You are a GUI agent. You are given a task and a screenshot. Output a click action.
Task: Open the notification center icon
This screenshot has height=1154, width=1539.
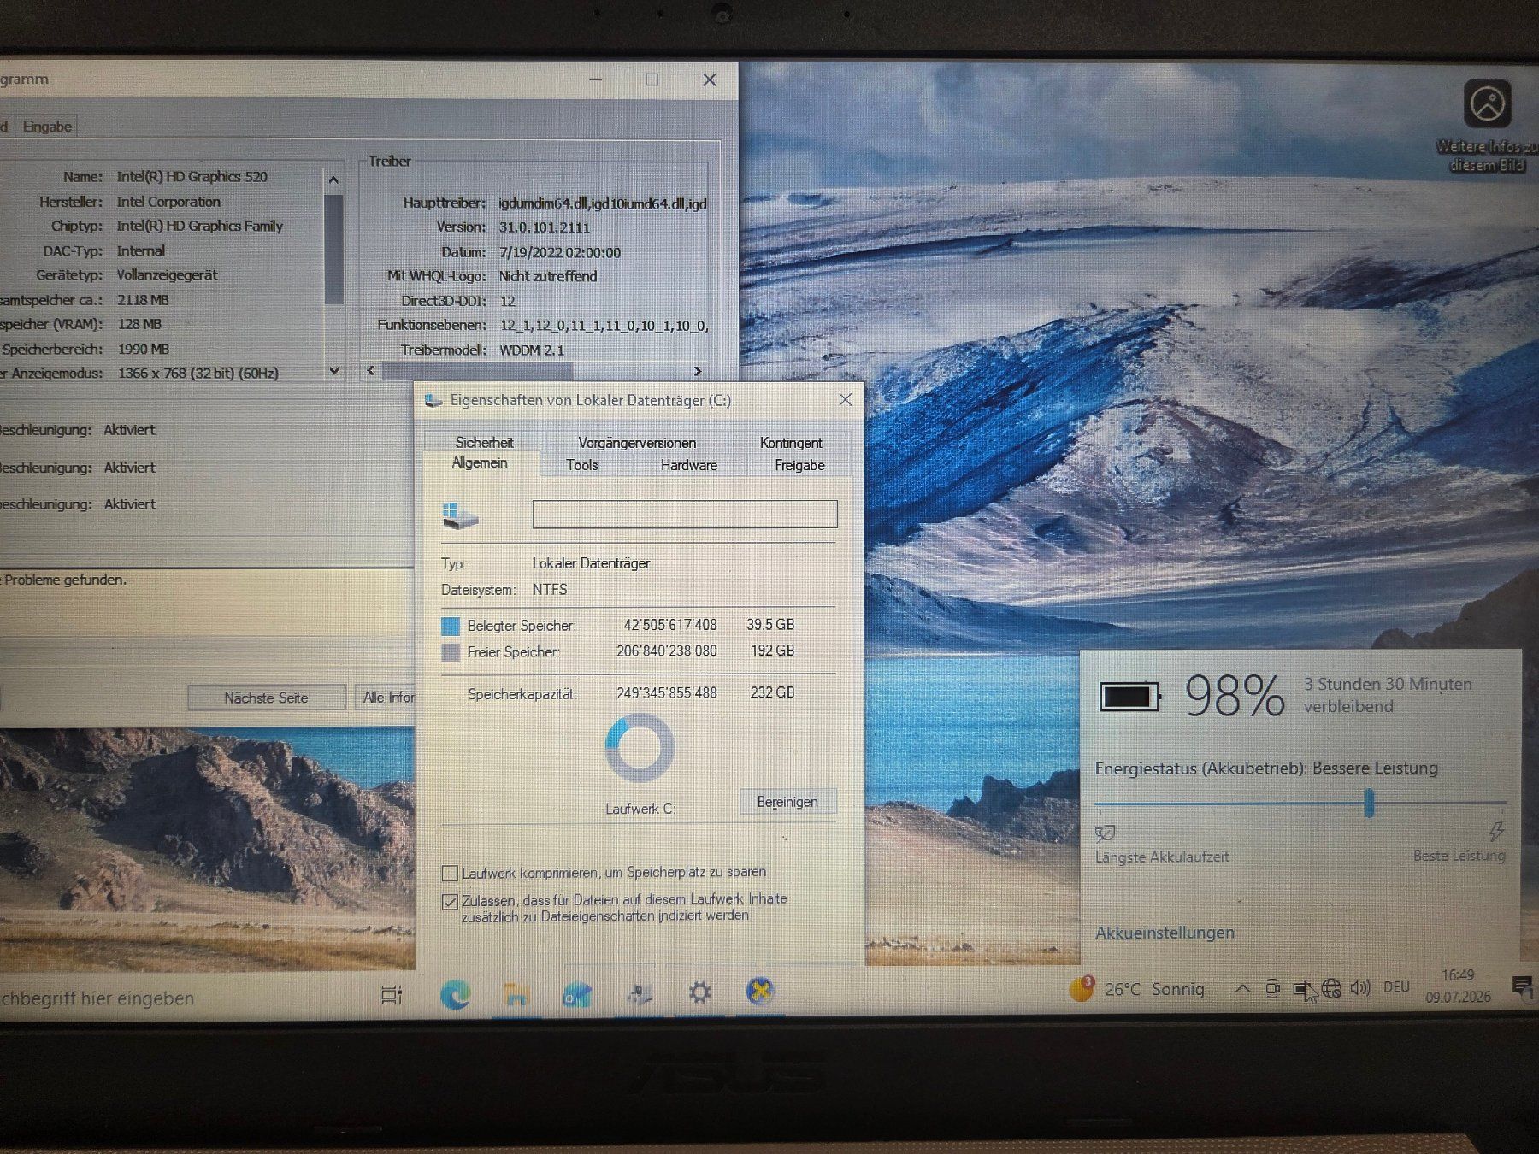(x=1522, y=987)
